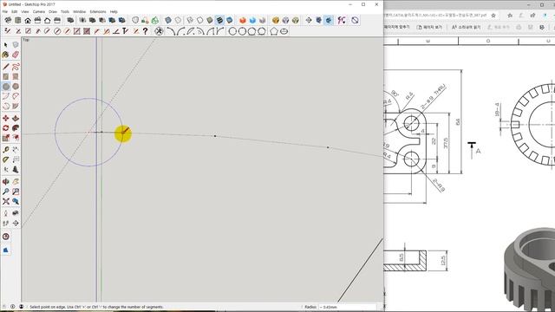Select the 2 Point Arc tool
This screenshot has width=555, height=312.
click(16, 96)
